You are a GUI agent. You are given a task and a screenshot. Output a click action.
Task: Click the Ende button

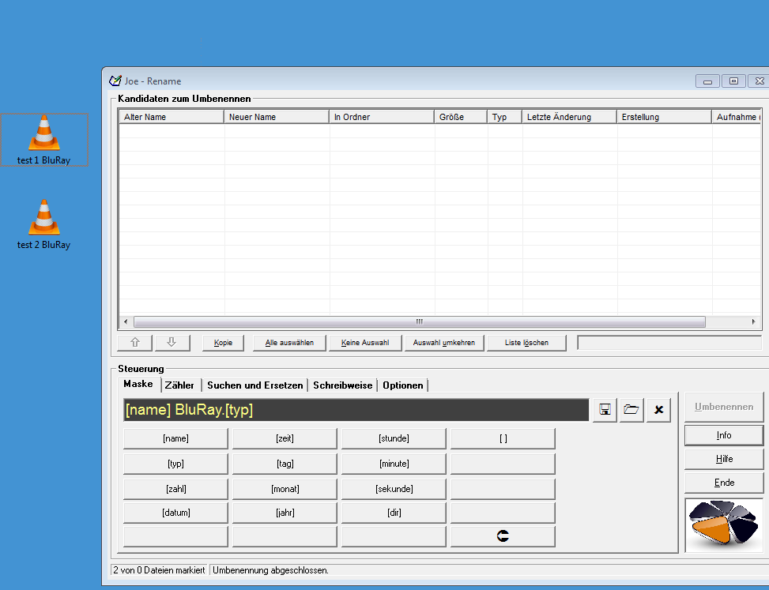point(724,483)
